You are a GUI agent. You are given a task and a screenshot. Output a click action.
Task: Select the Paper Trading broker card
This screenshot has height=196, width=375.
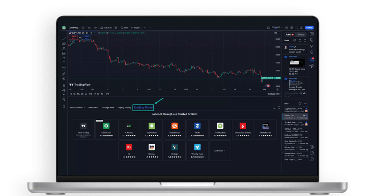83,129
